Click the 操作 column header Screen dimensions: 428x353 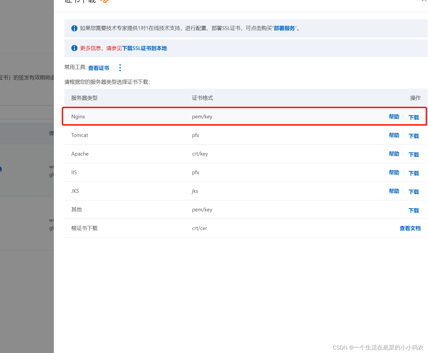(415, 98)
